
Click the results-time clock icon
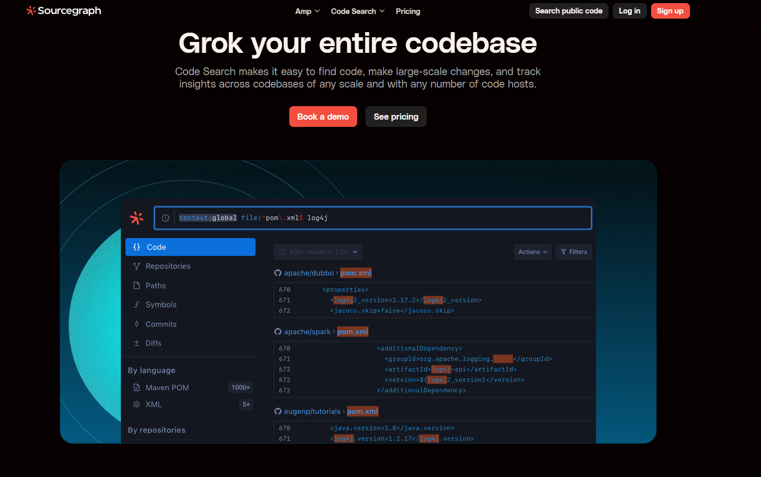pyautogui.click(x=283, y=252)
